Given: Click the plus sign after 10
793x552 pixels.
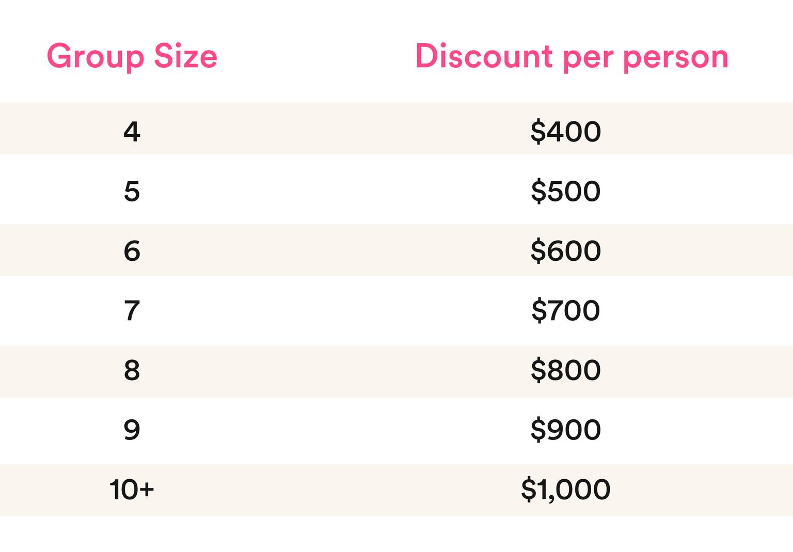Looking at the screenshot, I should [146, 490].
